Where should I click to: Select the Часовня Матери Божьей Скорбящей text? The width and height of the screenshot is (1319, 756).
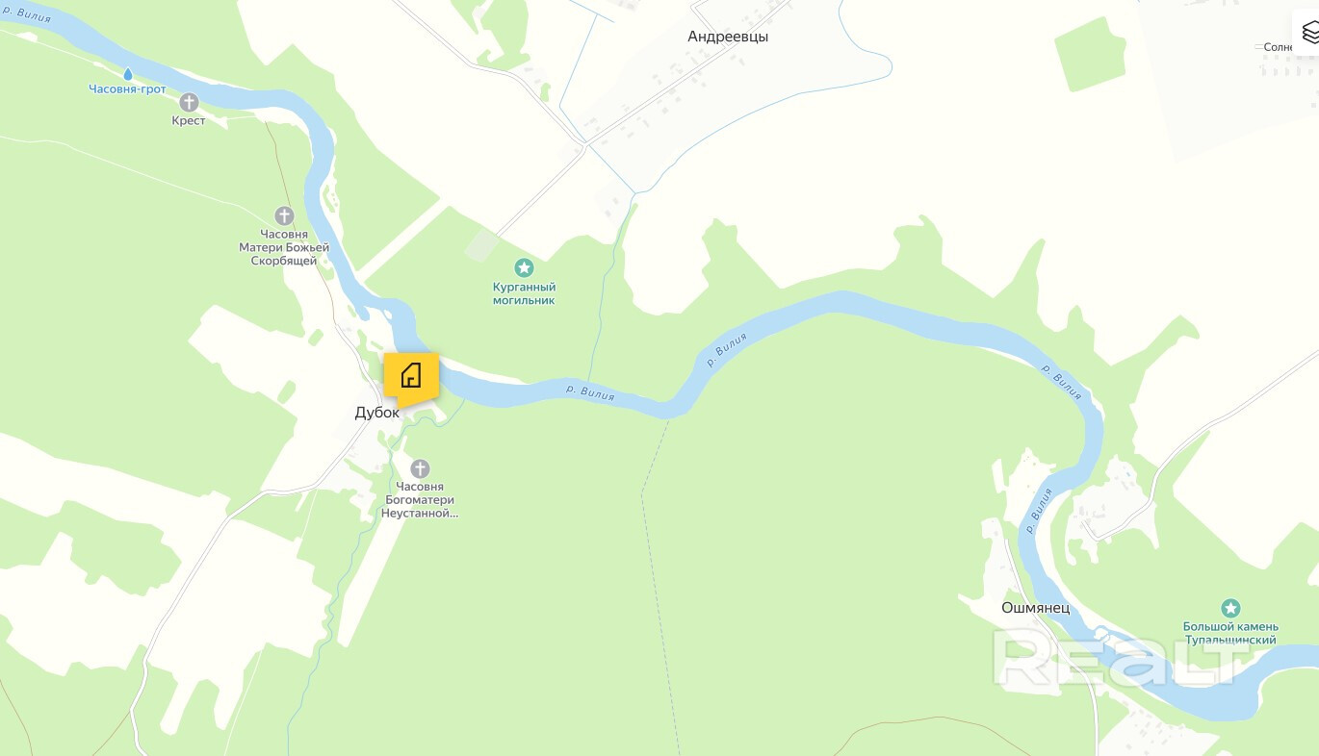284,247
